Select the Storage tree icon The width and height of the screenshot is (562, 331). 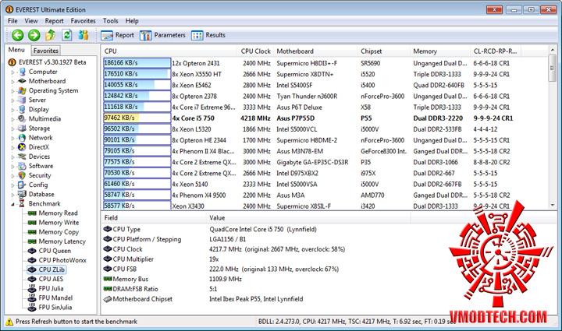click(x=22, y=128)
